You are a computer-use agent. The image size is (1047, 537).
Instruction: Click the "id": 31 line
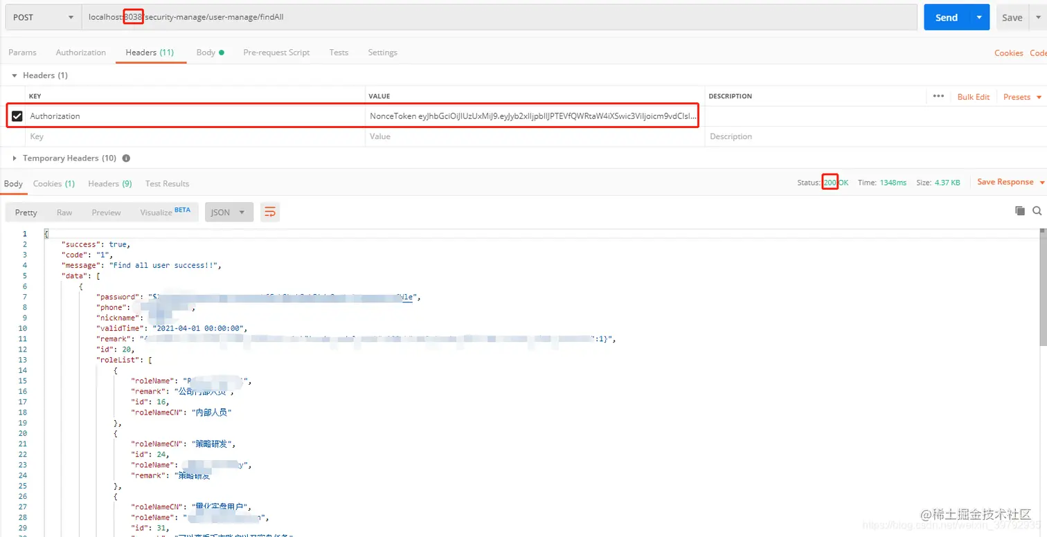click(x=150, y=528)
